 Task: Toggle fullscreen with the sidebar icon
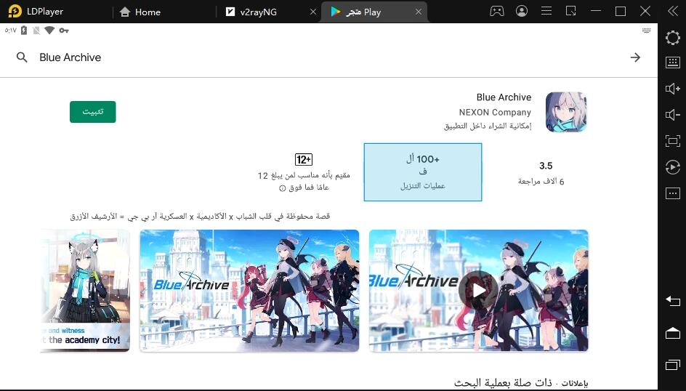pos(673,141)
